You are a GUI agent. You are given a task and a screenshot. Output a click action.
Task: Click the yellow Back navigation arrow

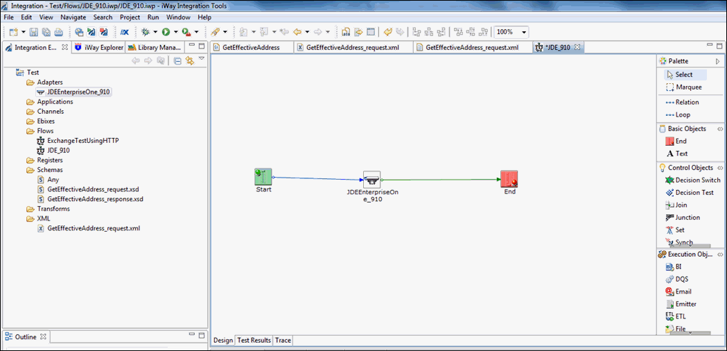[298, 32]
